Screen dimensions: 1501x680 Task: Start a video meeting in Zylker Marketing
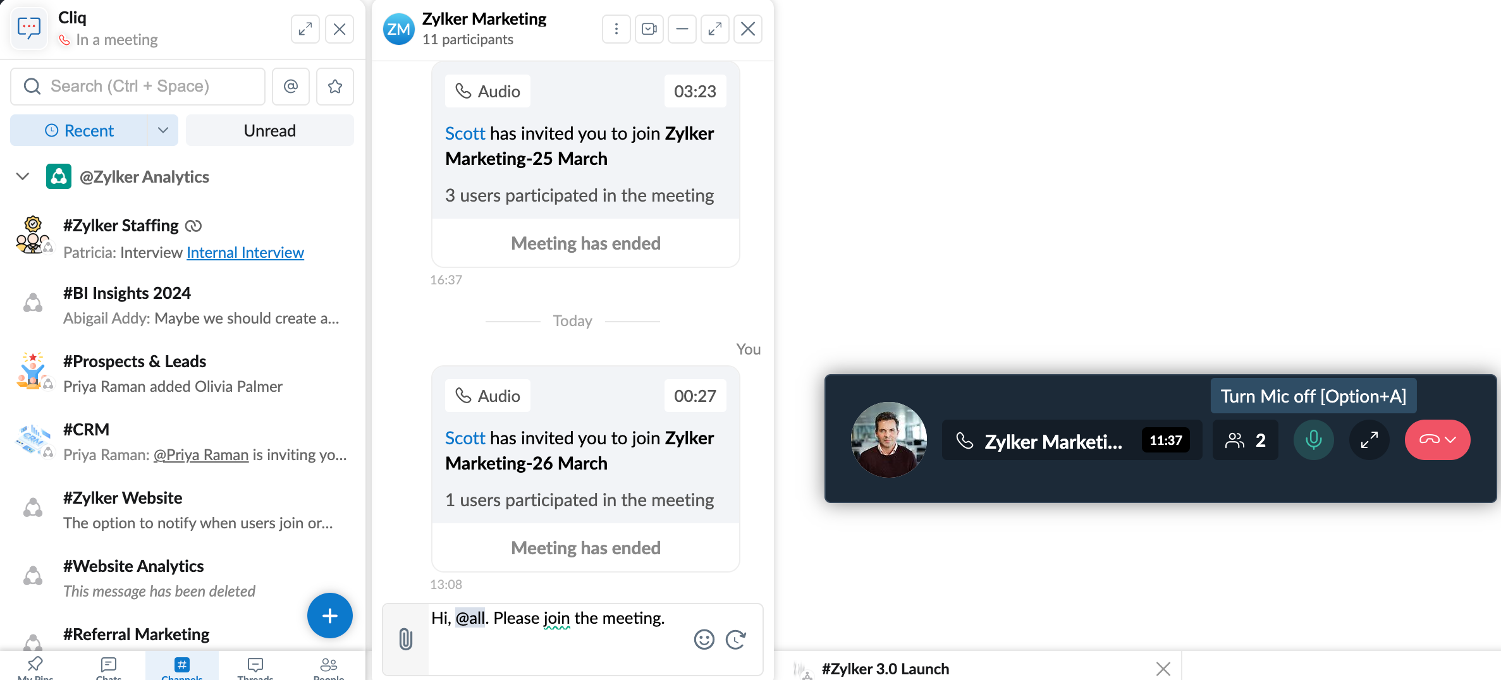pyautogui.click(x=649, y=29)
